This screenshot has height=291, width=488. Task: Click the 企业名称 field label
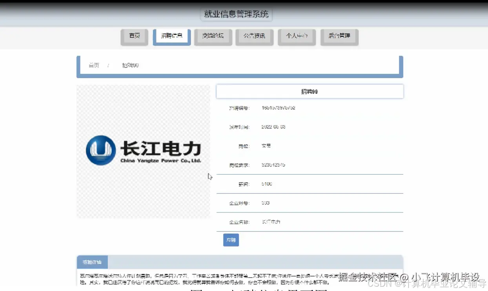click(x=239, y=222)
